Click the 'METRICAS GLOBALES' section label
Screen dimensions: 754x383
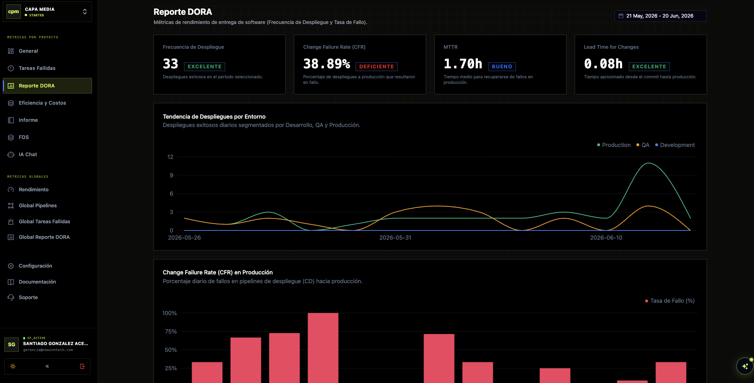(28, 177)
